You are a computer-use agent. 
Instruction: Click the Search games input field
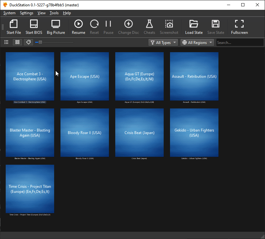click(x=240, y=42)
